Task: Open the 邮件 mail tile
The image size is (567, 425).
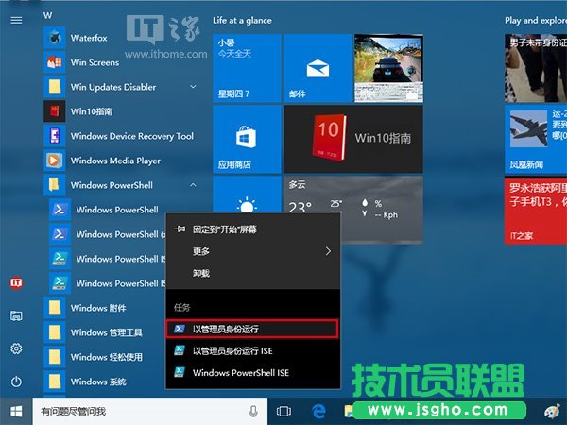Action: [318, 68]
